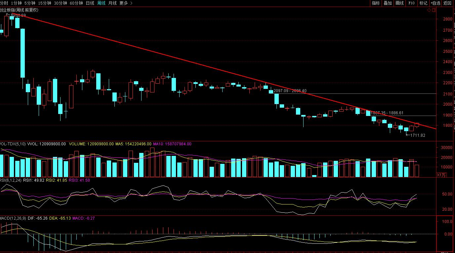Click the 返回 back button

[447, 3]
